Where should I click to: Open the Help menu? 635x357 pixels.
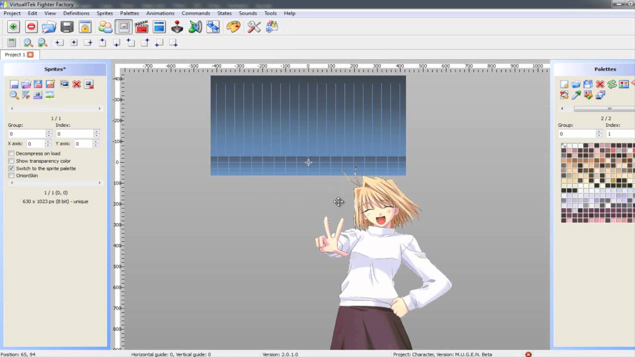[x=290, y=13]
